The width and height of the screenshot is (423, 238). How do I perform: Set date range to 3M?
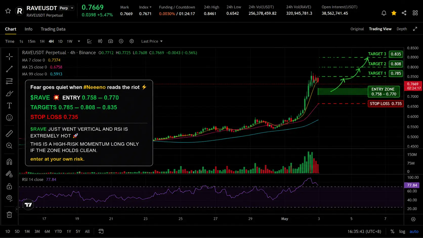(37, 231)
